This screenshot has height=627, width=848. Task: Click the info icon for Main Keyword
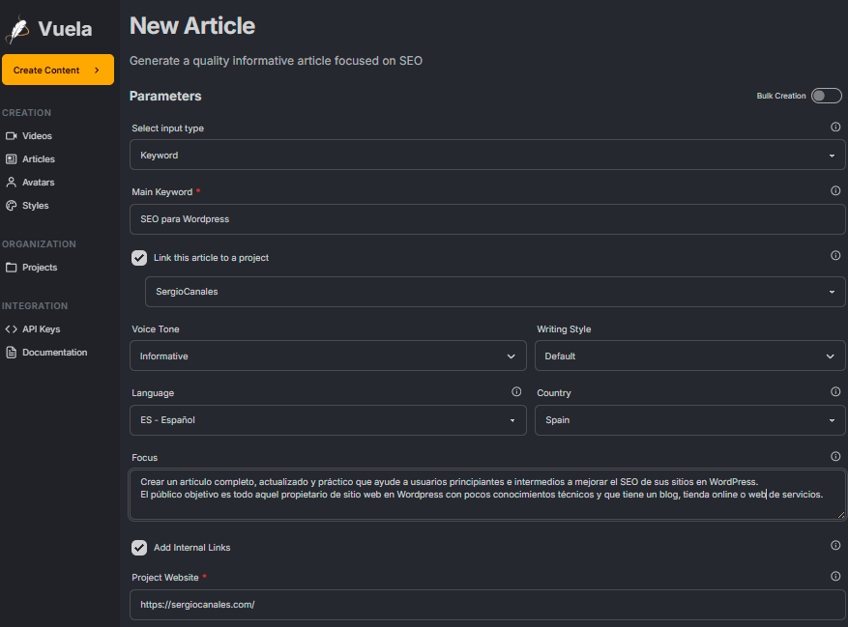835,191
